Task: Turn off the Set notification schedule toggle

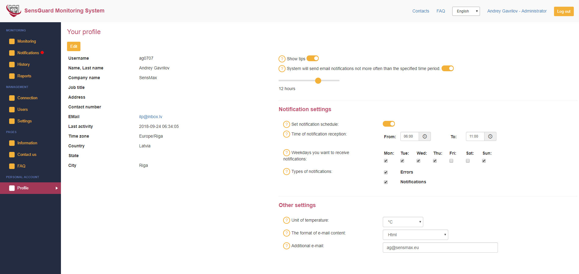Action: point(389,124)
